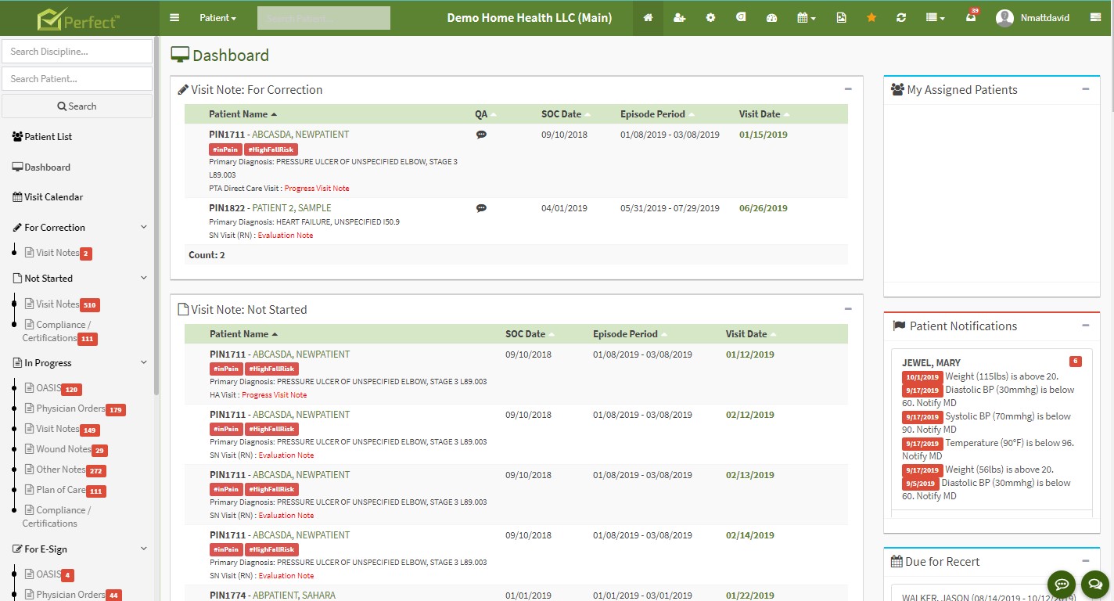
Task: Click the orange star favorites icon
Action: (x=871, y=18)
